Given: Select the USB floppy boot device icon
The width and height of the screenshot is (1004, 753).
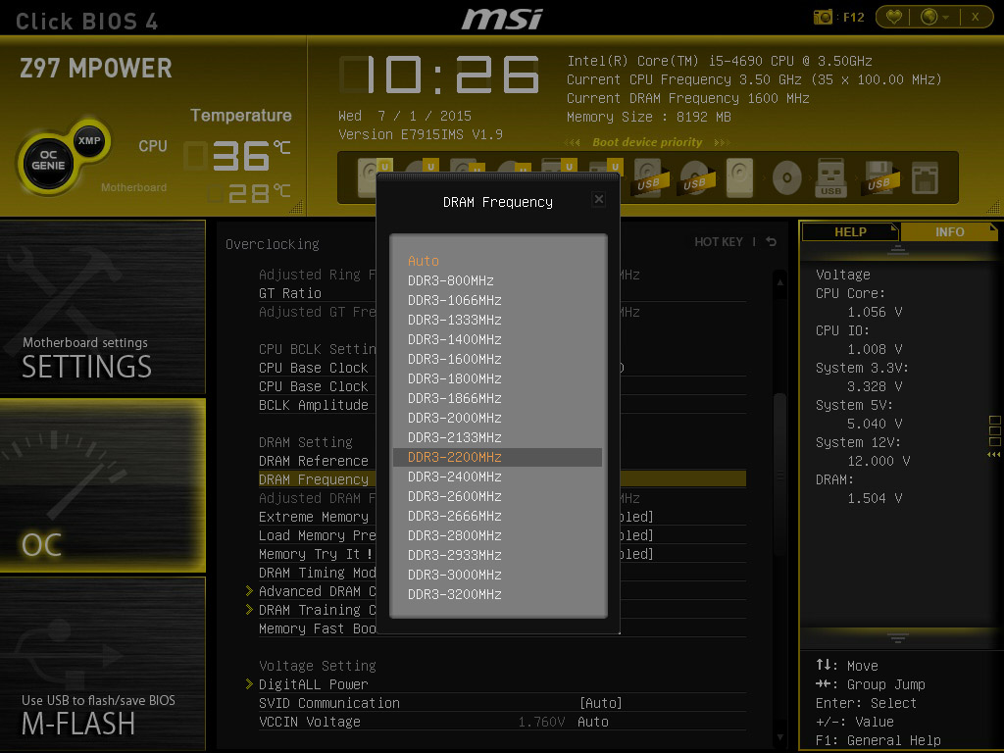Looking at the screenshot, I should coord(880,177).
